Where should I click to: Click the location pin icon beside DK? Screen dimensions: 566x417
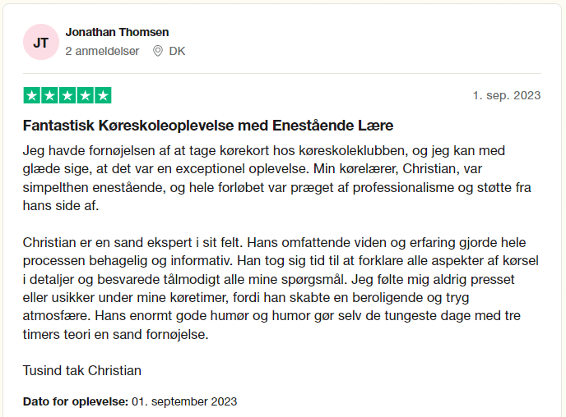159,51
